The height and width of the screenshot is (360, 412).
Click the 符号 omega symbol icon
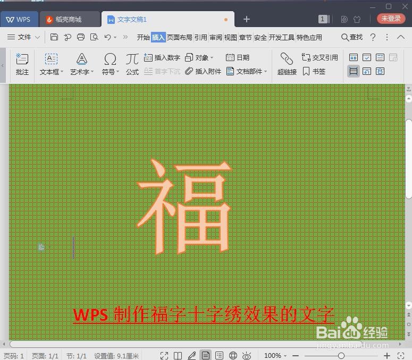(x=110, y=59)
